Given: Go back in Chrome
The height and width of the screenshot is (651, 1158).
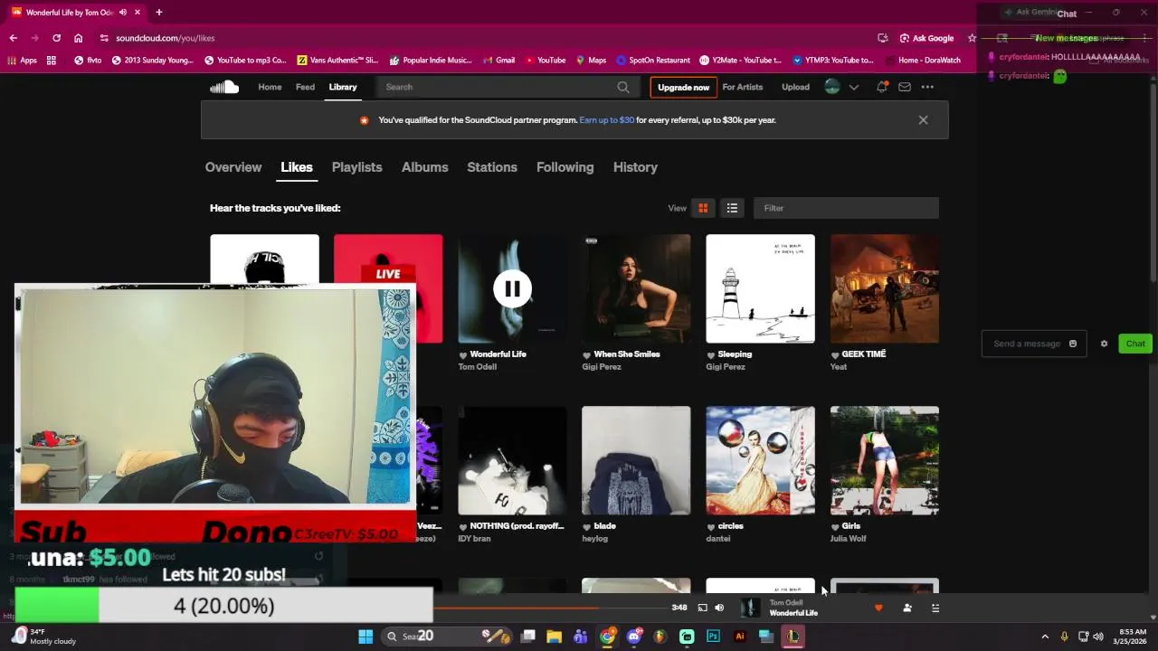Looking at the screenshot, I should [x=13, y=38].
